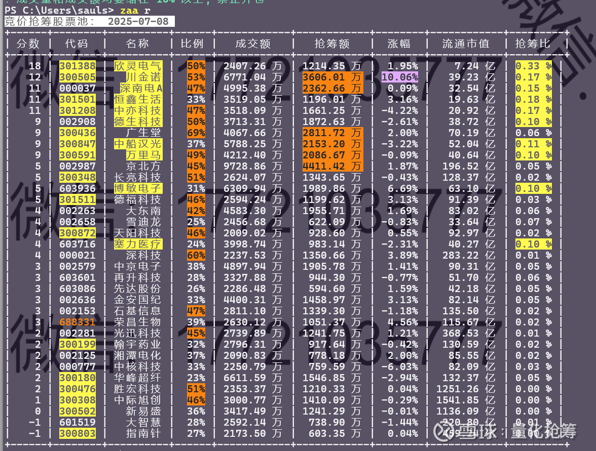Click stock name 胜宏科技

[x=138, y=389]
